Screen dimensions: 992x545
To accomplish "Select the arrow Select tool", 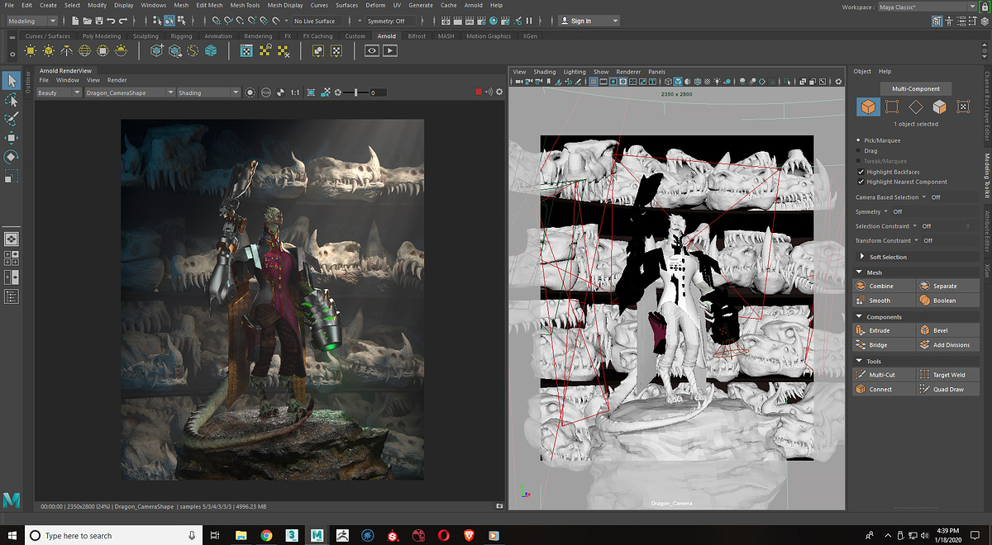I will click(12, 80).
